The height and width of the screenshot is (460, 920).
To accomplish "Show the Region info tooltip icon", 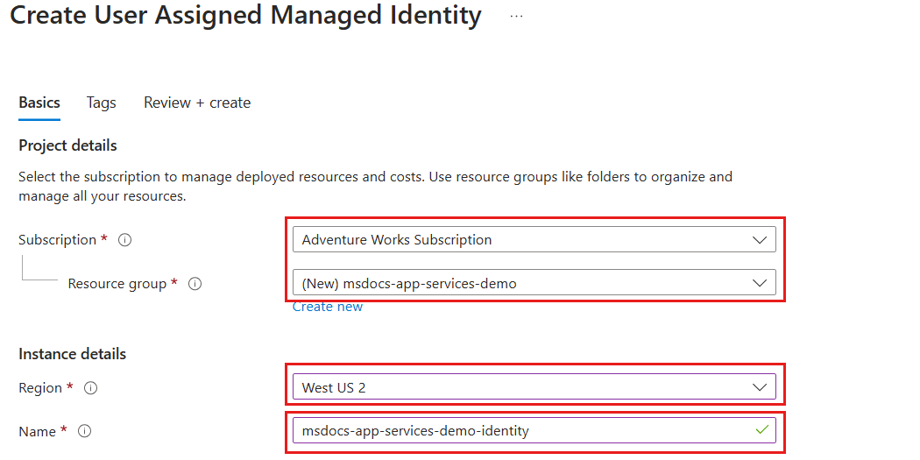I will click(90, 388).
